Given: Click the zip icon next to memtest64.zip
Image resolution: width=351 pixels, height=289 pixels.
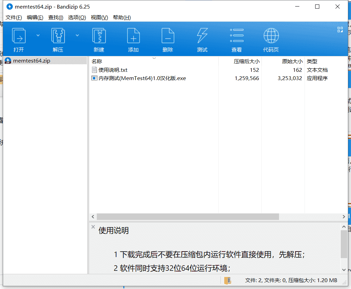Looking at the screenshot, I should click(8, 60).
